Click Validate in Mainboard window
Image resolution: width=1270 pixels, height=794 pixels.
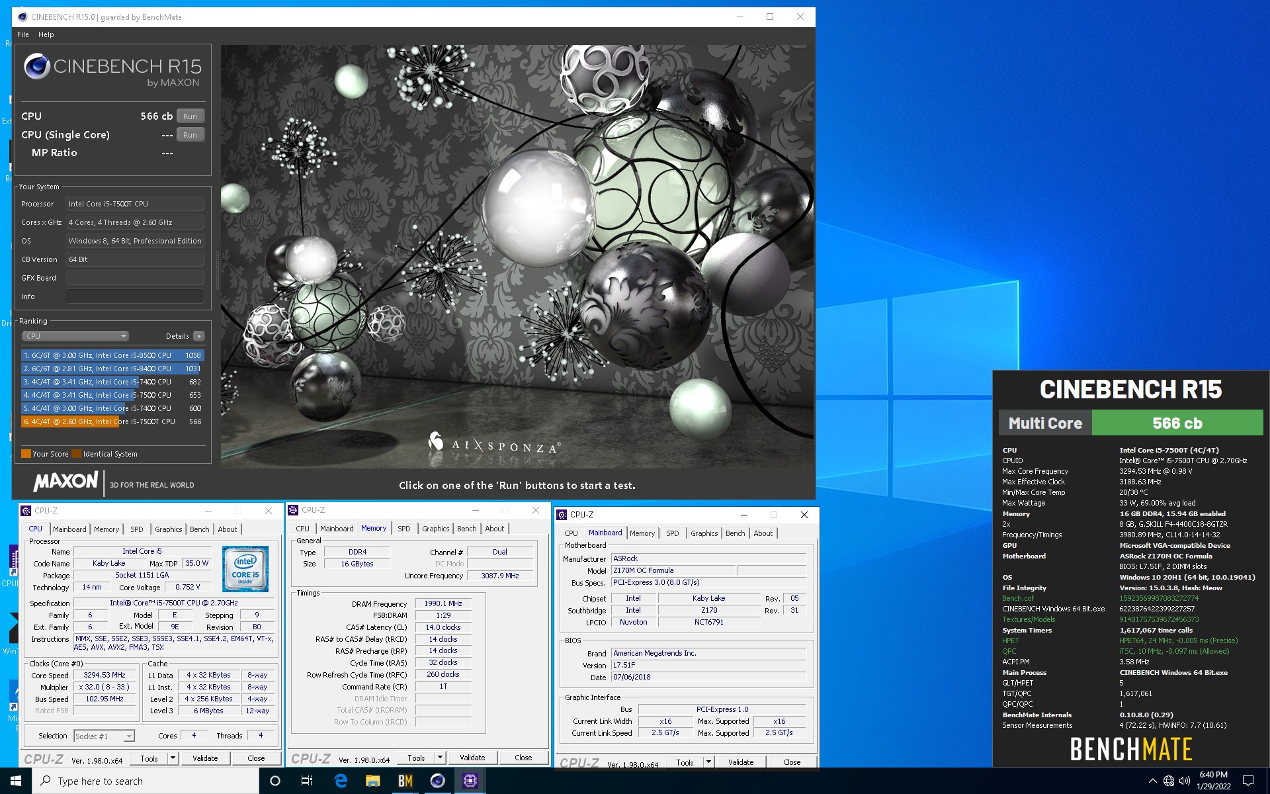(741, 762)
